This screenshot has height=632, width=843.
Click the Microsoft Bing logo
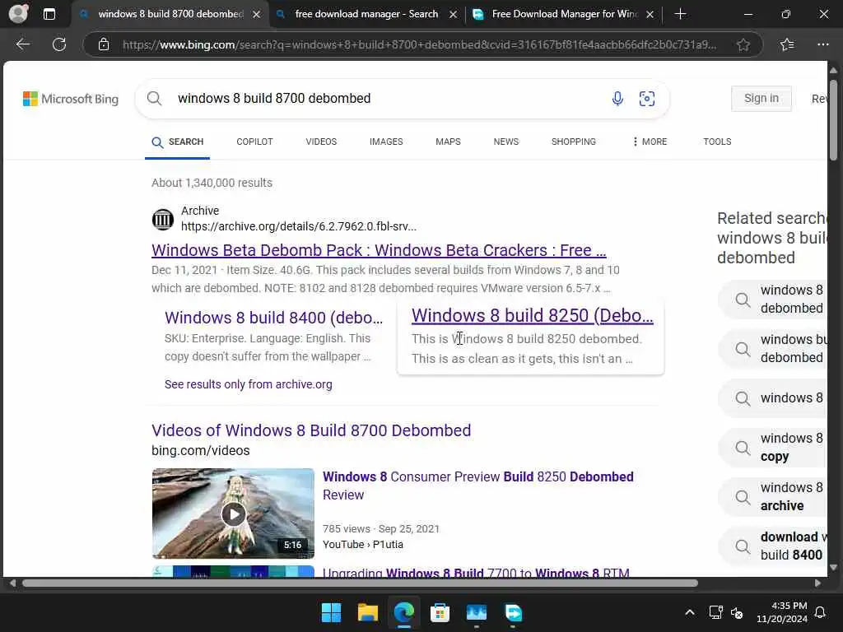71,99
